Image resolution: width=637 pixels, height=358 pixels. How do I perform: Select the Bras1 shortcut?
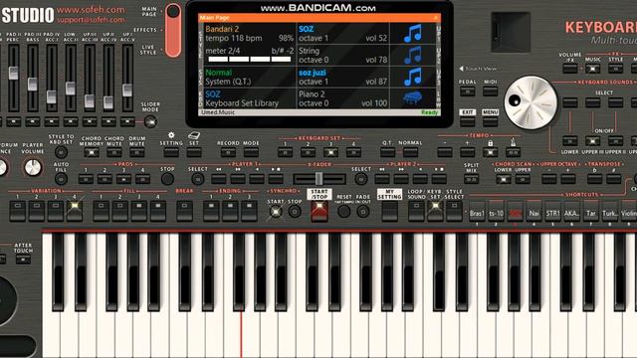click(477, 211)
